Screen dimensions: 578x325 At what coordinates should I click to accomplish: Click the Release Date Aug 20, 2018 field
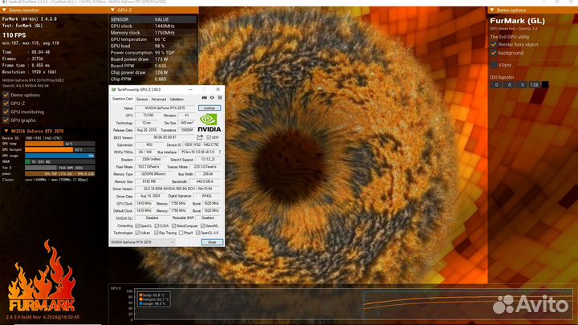point(146,130)
